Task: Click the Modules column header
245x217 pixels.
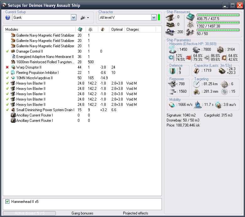Action: tap(12, 29)
